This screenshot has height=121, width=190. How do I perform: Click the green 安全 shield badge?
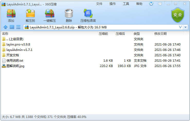coord(178,15)
